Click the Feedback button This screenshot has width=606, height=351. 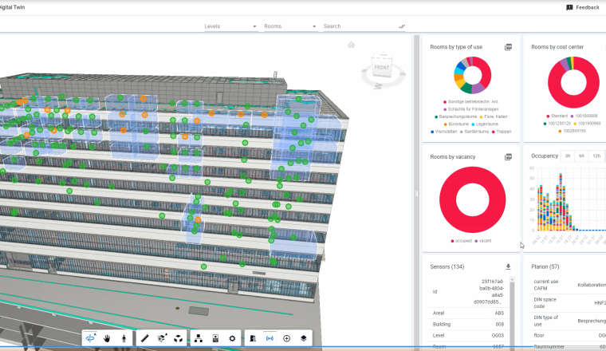pyautogui.click(x=582, y=7)
